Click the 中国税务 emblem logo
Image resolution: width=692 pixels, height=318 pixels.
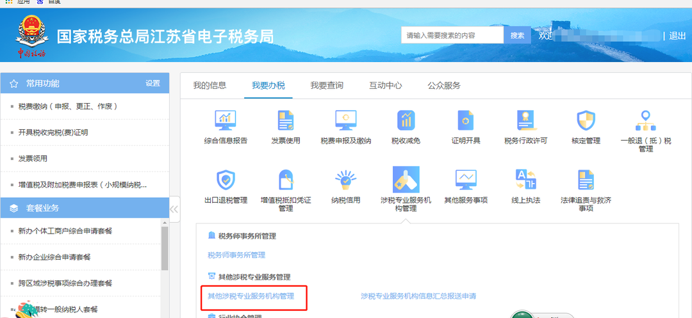(32, 36)
